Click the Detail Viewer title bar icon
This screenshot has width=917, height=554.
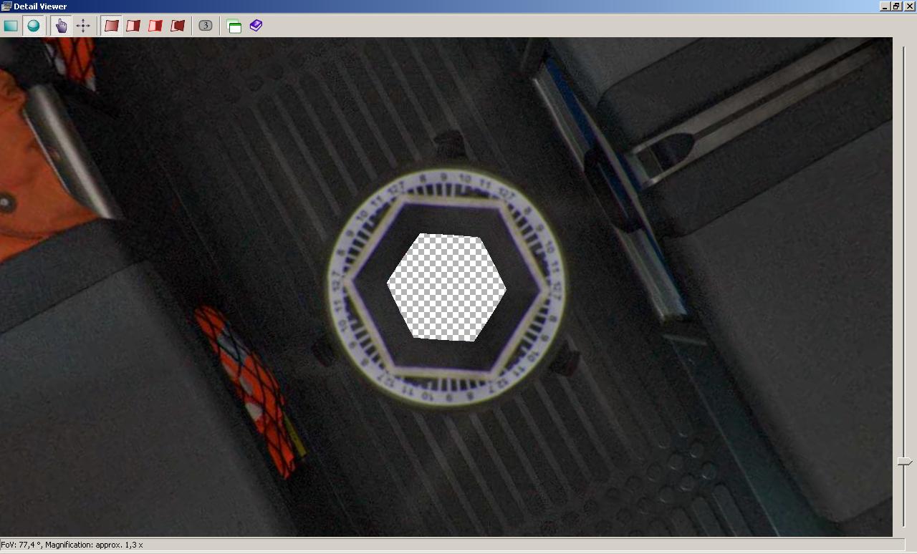6,6
